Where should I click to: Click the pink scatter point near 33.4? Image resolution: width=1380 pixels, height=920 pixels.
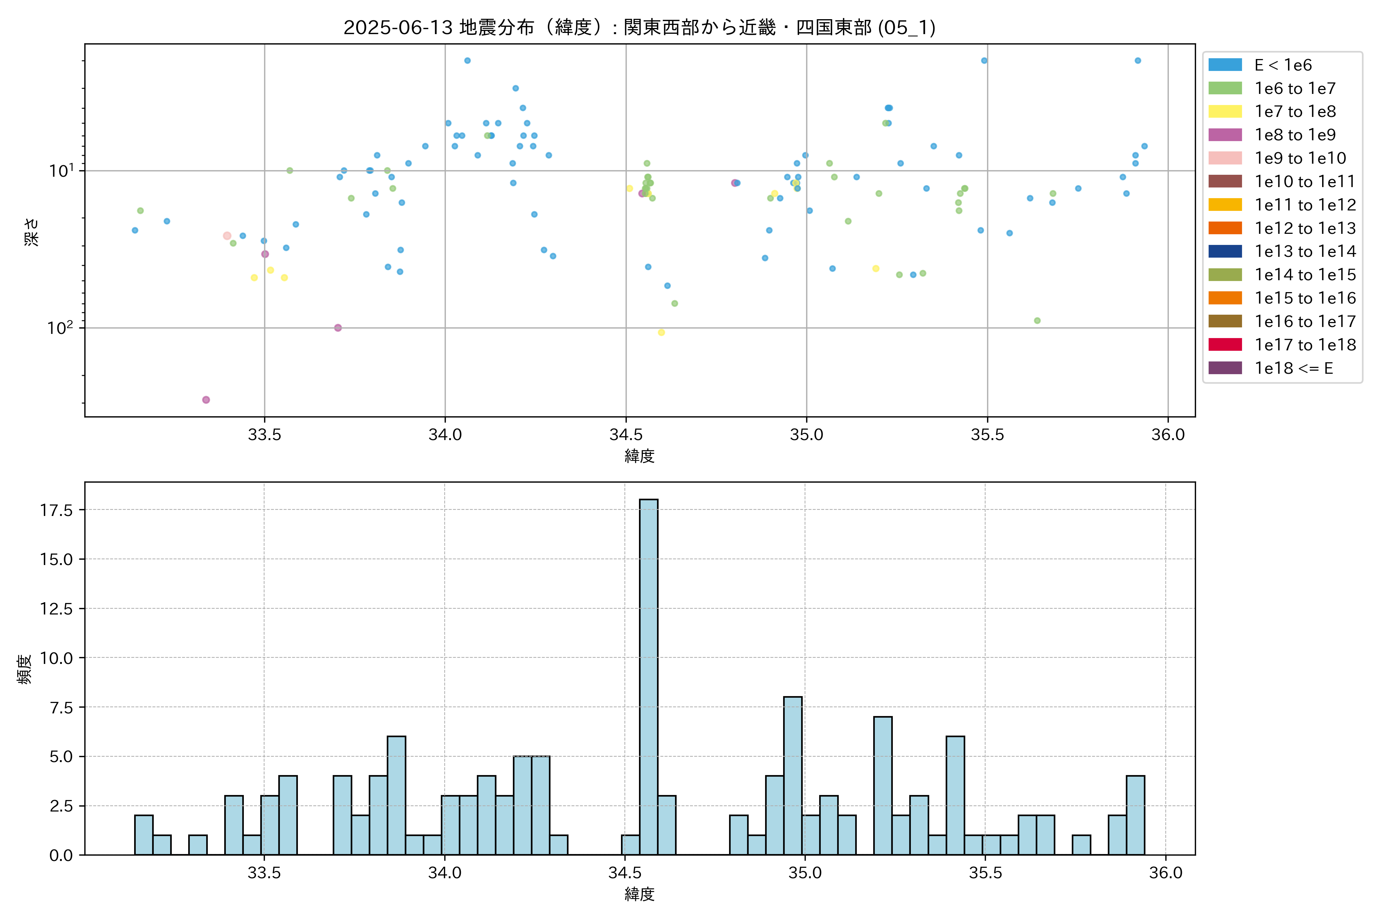[227, 236]
